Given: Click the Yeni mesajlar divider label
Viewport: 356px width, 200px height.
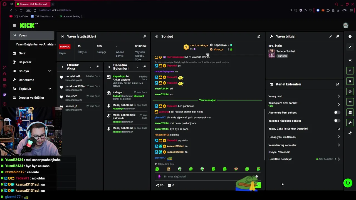Looking at the screenshot, I should (207, 100).
